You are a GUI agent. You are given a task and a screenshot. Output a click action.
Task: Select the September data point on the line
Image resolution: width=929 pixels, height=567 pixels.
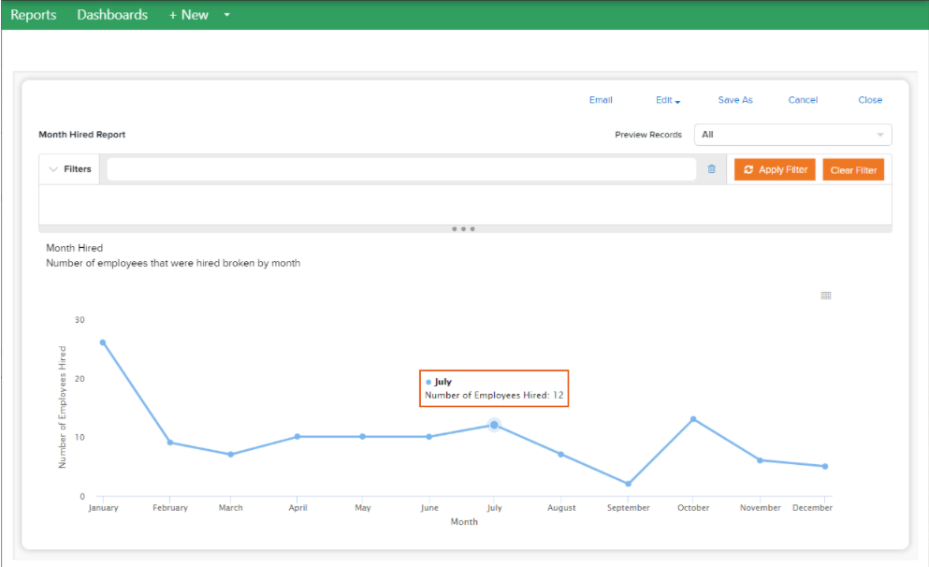pyautogui.click(x=629, y=484)
